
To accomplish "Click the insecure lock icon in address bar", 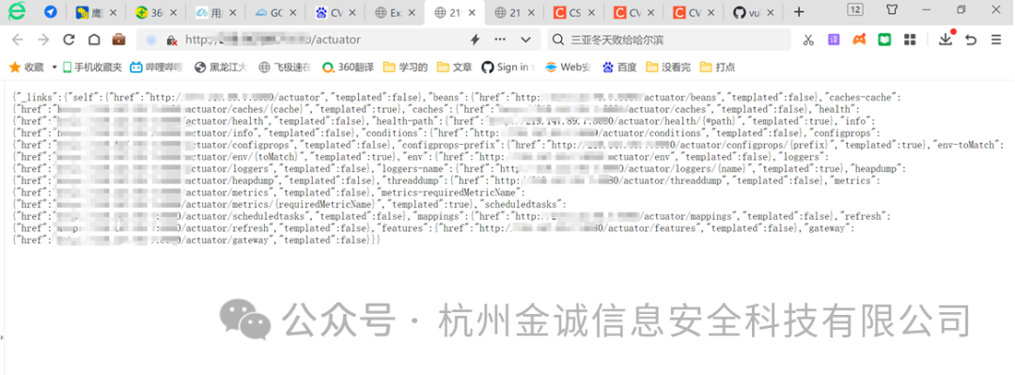I will 172,40.
